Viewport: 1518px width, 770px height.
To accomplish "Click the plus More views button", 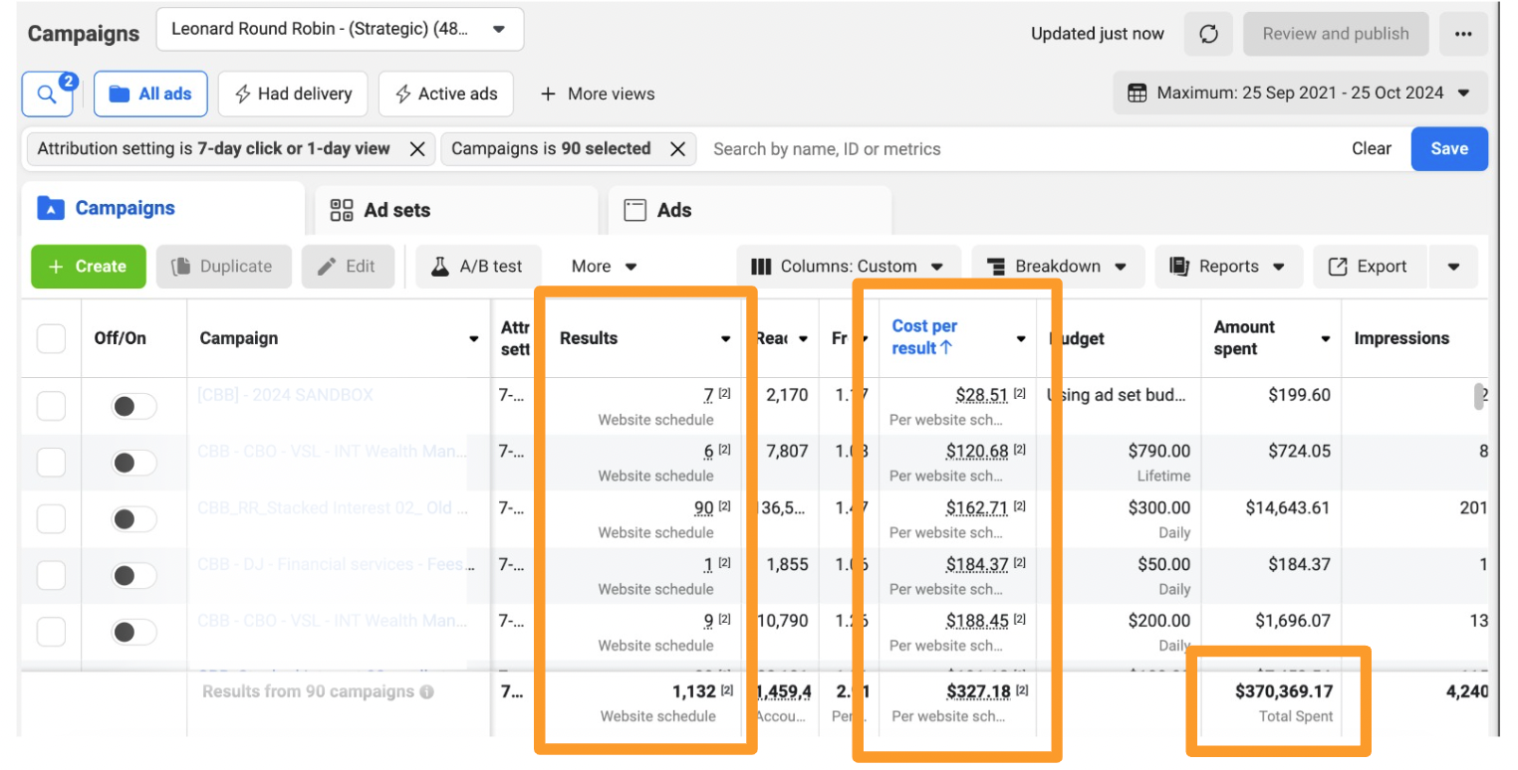I will (598, 95).
